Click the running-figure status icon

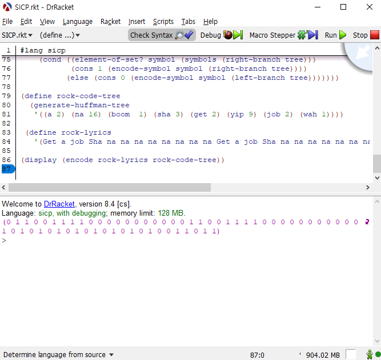pos(370,354)
